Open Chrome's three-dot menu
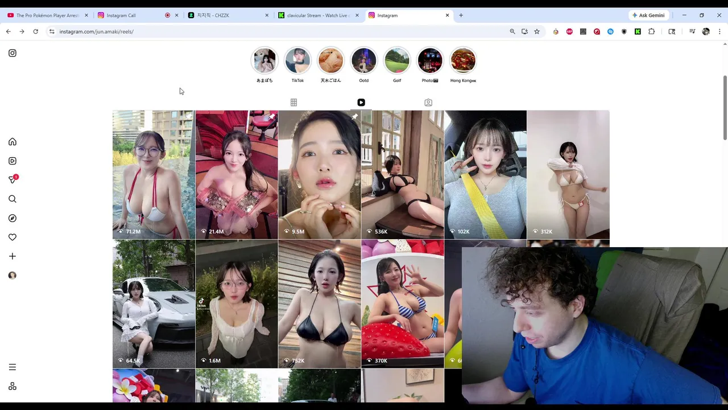Image resolution: width=728 pixels, height=410 pixels. (719, 31)
